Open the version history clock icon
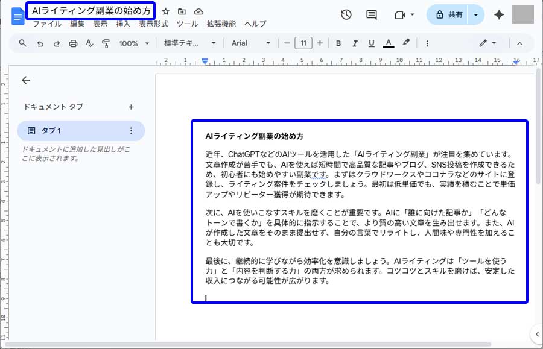543x349 pixels. click(x=346, y=15)
